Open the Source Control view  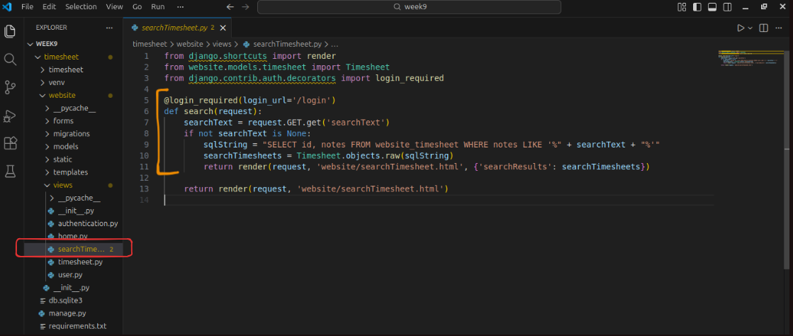(10, 87)
